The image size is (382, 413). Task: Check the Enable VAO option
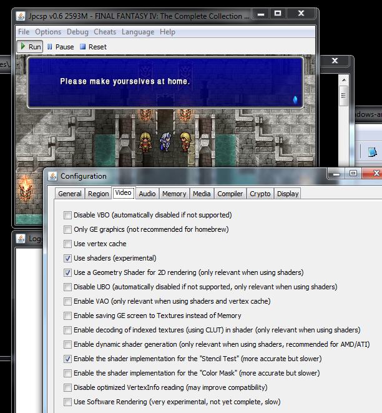[67, 301]
